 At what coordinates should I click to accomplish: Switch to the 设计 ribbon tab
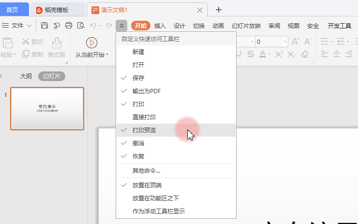[x=179, y=26]
